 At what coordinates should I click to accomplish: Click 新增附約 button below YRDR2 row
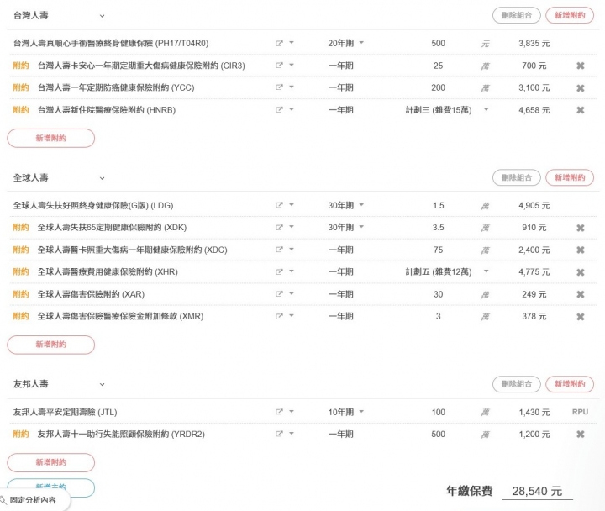tap(51, 462)
